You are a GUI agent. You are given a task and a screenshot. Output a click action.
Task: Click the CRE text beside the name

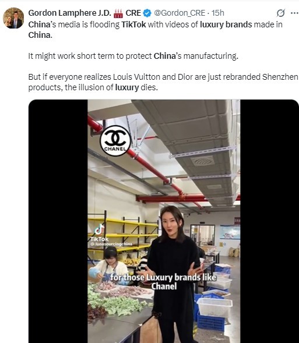(x=133, y=13)
